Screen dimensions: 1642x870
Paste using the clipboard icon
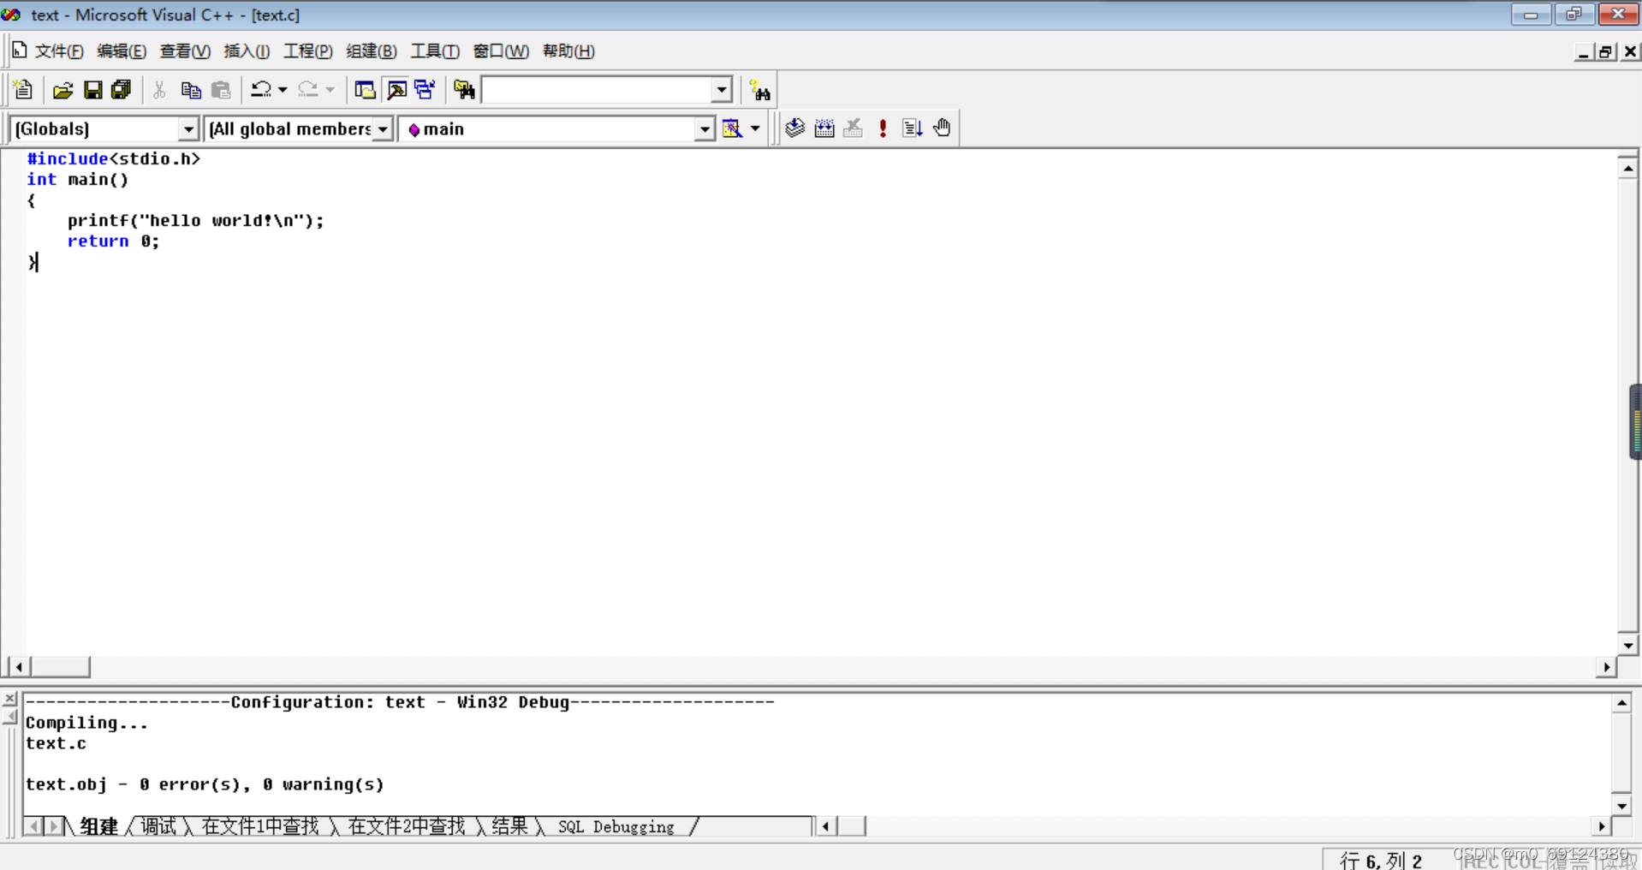pos(221,90)
